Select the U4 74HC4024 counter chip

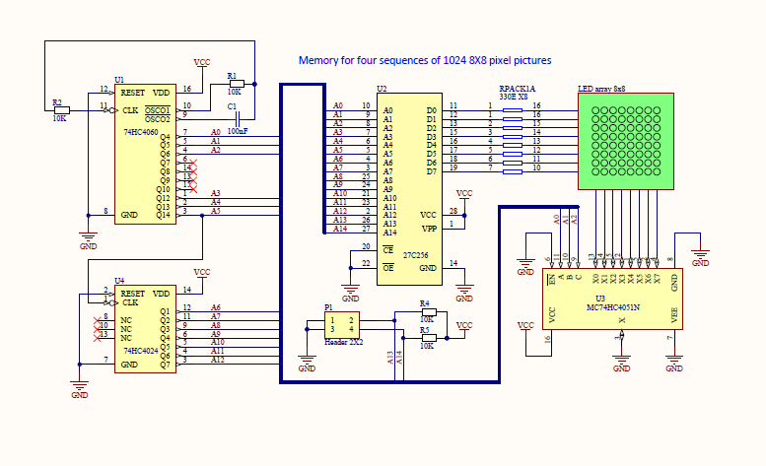145,329
